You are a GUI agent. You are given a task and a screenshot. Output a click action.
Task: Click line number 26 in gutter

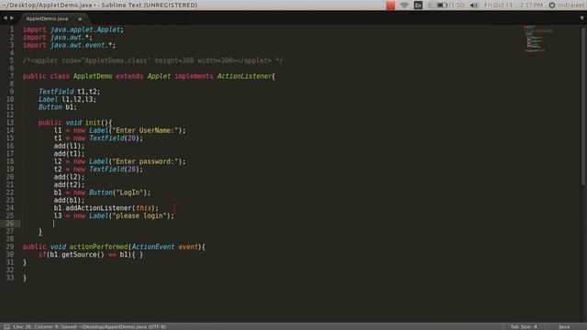10,224
